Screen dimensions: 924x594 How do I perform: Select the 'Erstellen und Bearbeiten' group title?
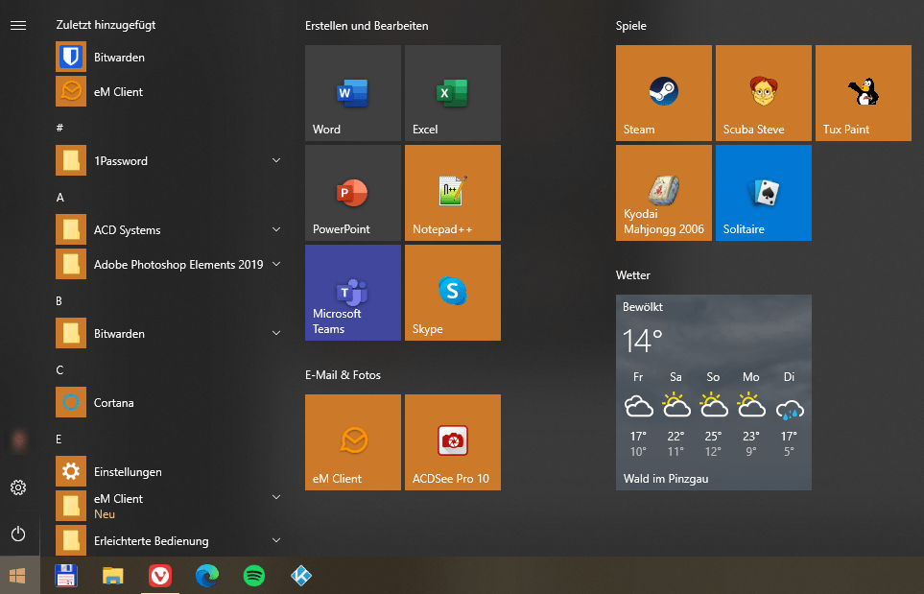click(367, 26)
